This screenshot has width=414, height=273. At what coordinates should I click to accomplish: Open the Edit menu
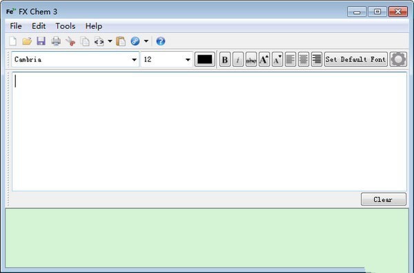tap(39, 26)
